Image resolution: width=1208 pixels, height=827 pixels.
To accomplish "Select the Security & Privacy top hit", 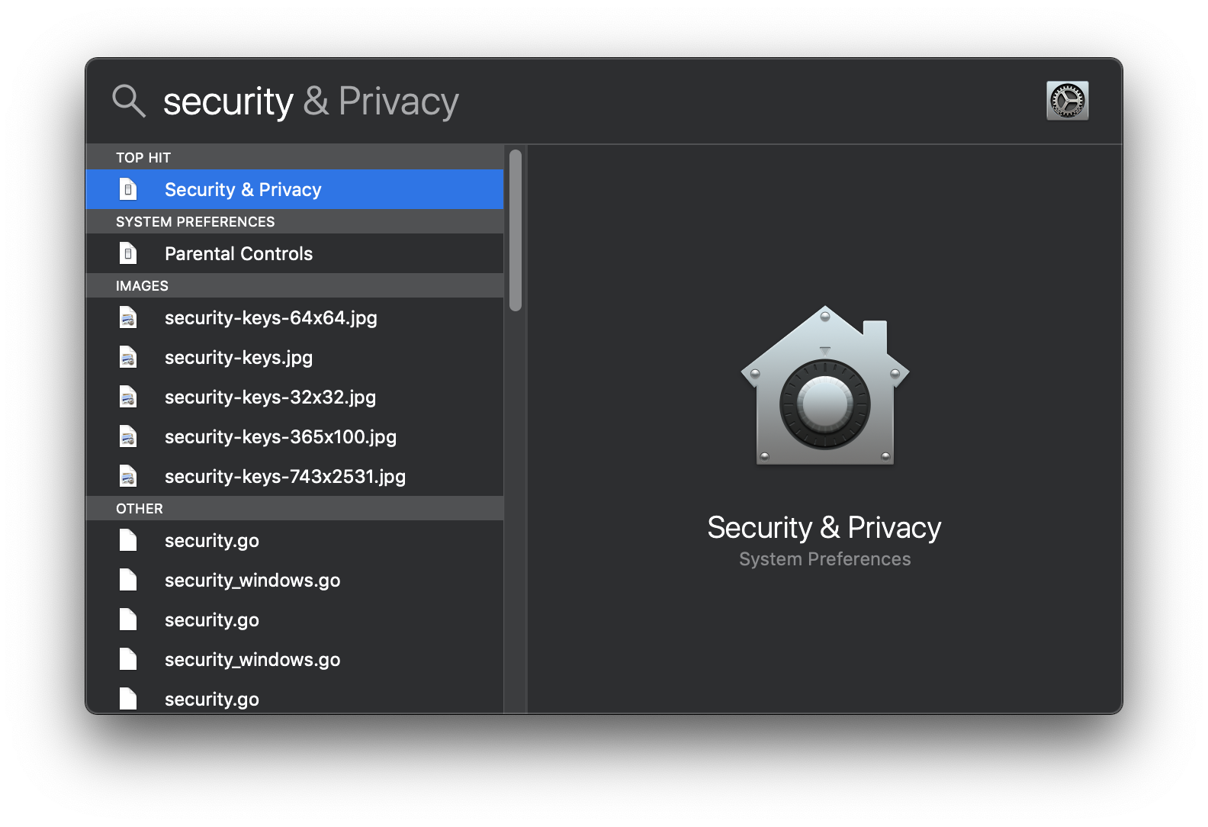I will (x=294, y=189).
